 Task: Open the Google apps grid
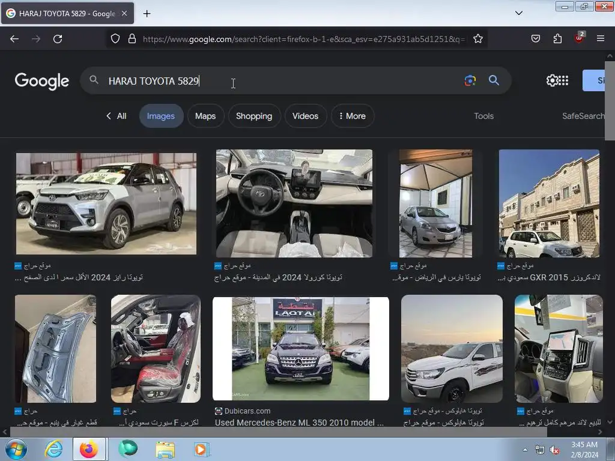pos(563,80)
